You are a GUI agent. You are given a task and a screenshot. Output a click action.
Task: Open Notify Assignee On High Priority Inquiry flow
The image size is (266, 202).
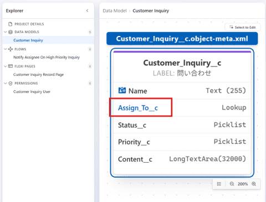click(x=47, y=58)
